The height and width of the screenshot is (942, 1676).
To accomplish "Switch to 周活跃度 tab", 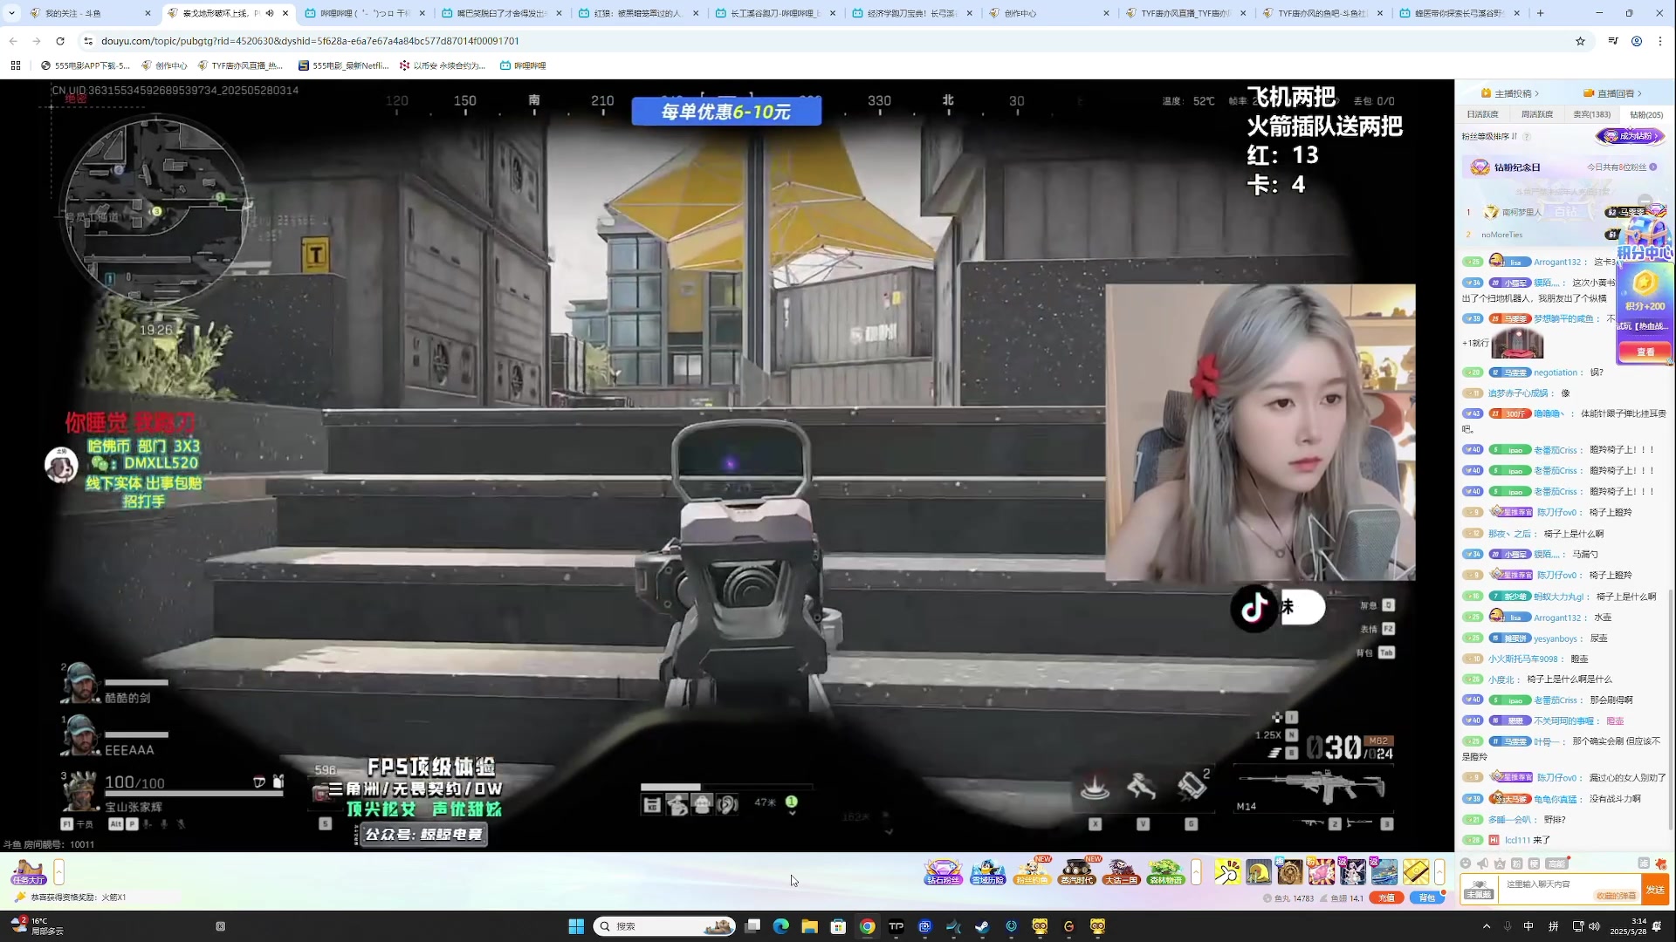I will (x=1537, y=114).
